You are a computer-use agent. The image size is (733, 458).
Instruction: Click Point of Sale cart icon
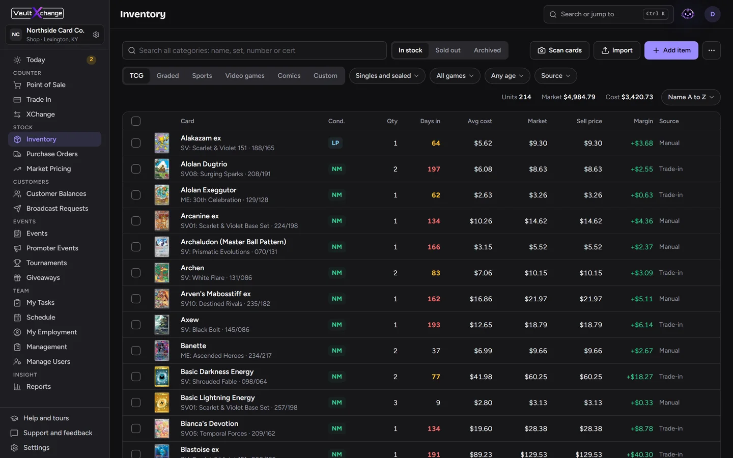(x=17, y=85)
